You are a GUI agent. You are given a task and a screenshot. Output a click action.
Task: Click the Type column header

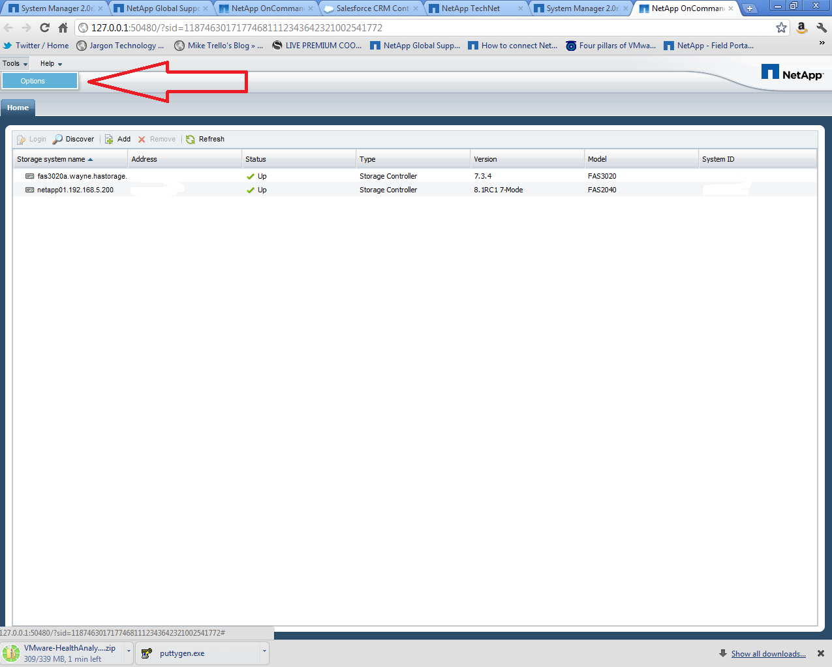coord(413,159)
